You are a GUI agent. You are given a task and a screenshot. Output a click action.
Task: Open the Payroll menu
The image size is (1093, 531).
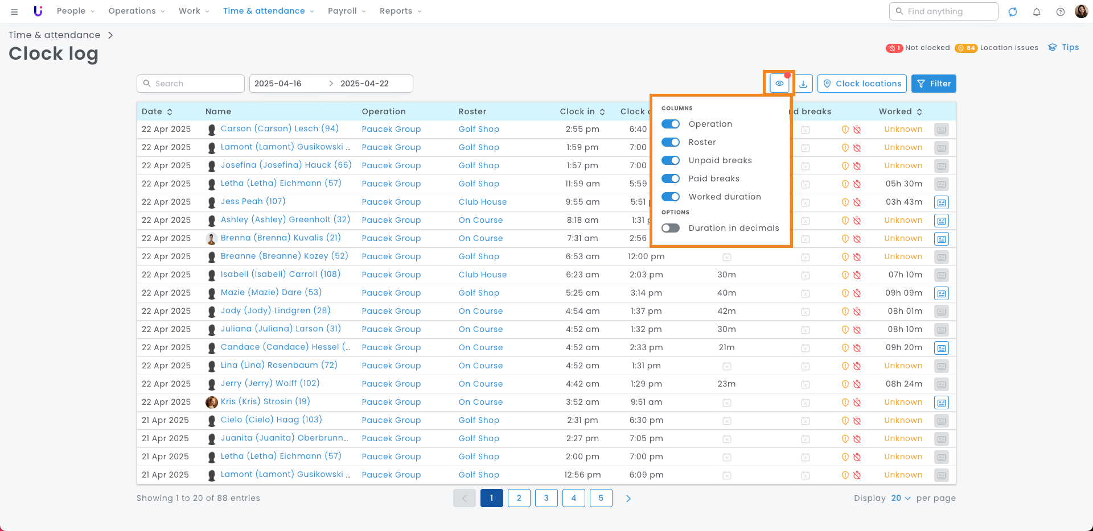point(346,11)
